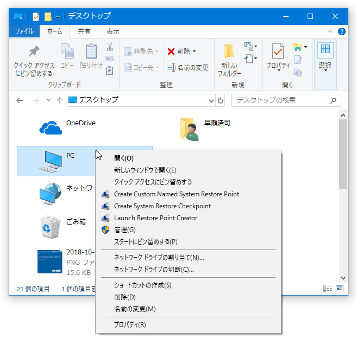Viewport: 357px width, 339px height.
Task: Expand the コピー先 (Copy to) dropdown
Action: (x=158, y=67)
